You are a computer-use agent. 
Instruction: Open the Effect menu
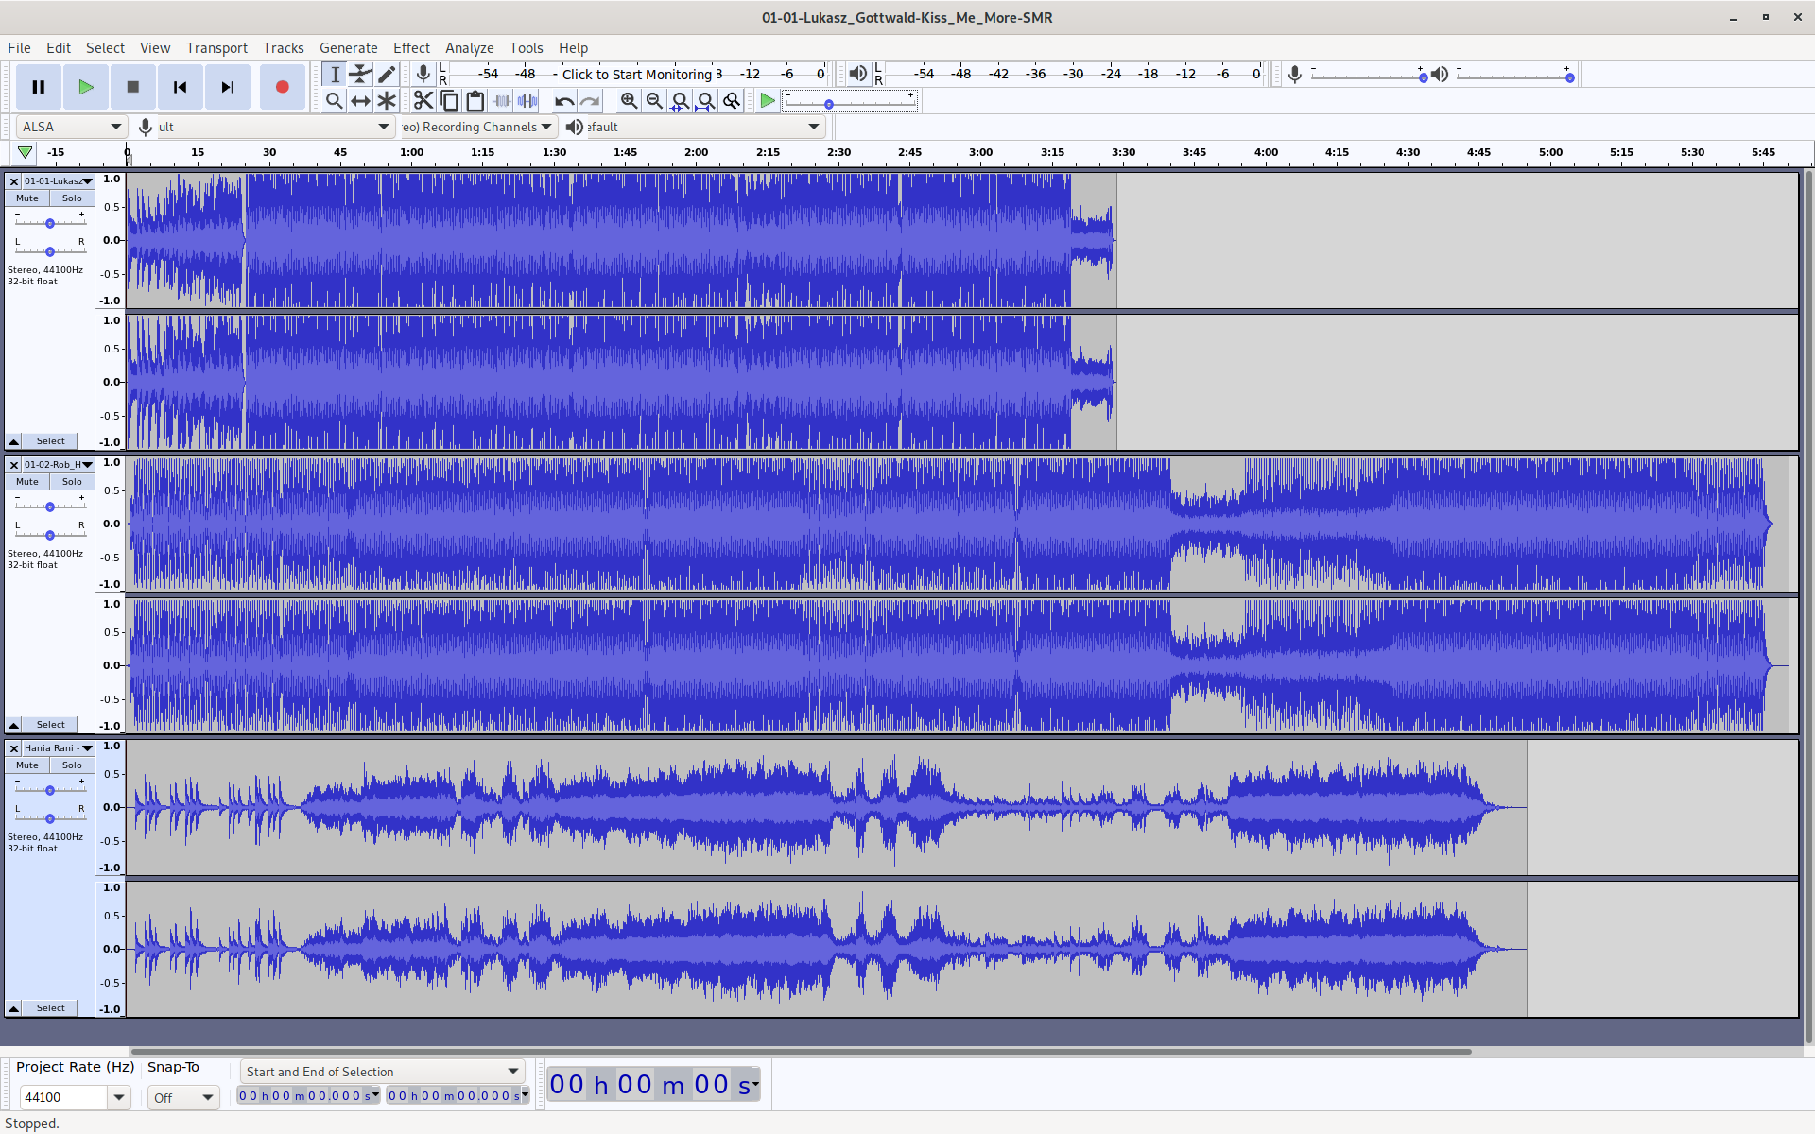[x=411, y=48]
